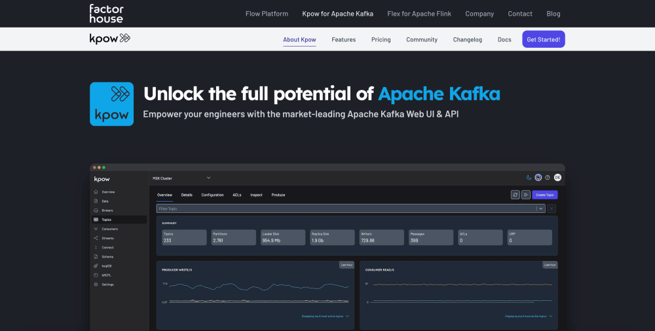
Task: Open the help question mark icon
Action: point(548,177)
